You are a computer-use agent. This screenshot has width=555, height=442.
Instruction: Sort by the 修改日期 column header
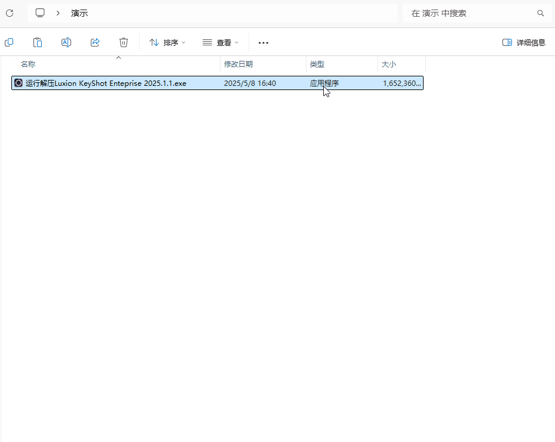[238, 64]
